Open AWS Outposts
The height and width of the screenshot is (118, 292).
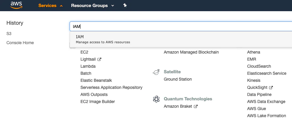pyautogui.click(x=94, y=94)
